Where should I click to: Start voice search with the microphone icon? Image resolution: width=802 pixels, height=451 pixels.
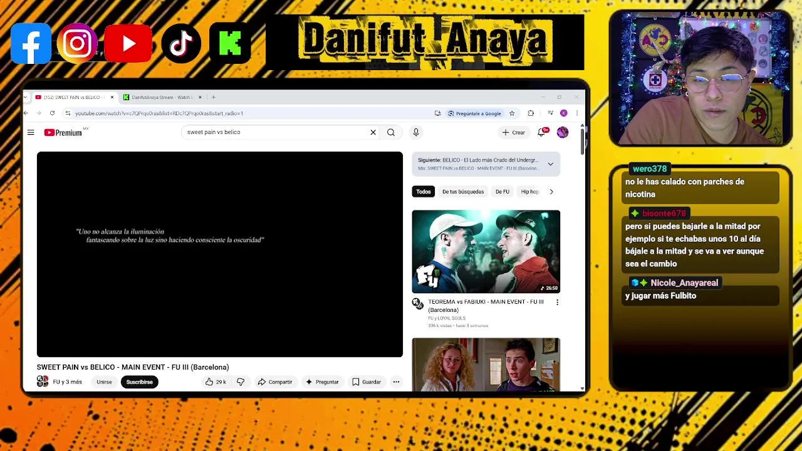415,132
